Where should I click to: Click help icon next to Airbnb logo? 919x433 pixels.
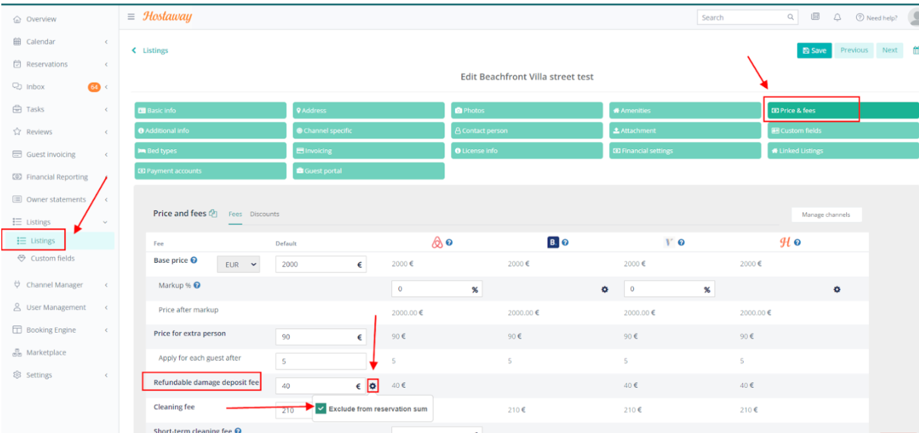449,242
